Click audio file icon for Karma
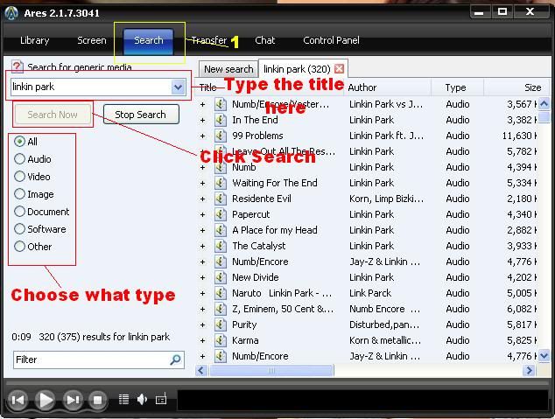The image size is (555, 419). [220, 340]
